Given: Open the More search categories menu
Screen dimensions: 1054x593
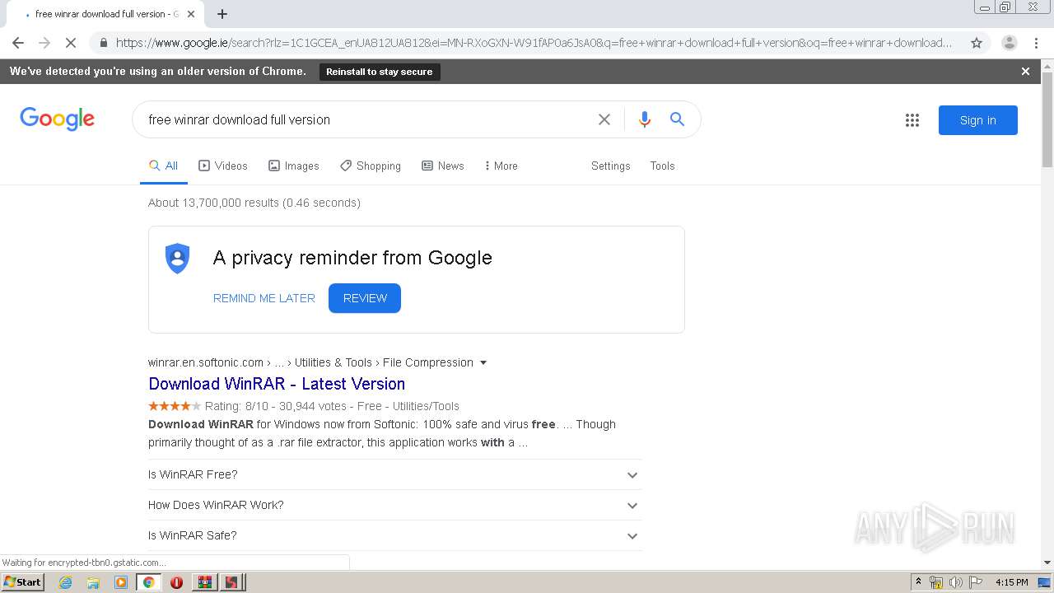Looking at the screenshot, I should tap(501, 166).
